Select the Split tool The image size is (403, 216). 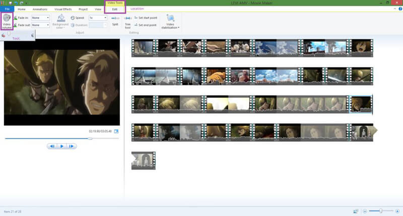[115, 21]
